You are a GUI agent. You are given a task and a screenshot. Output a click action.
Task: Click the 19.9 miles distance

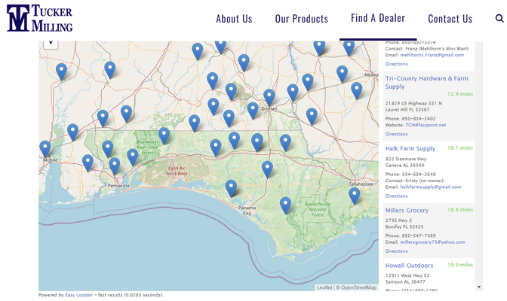coord(460,265)
